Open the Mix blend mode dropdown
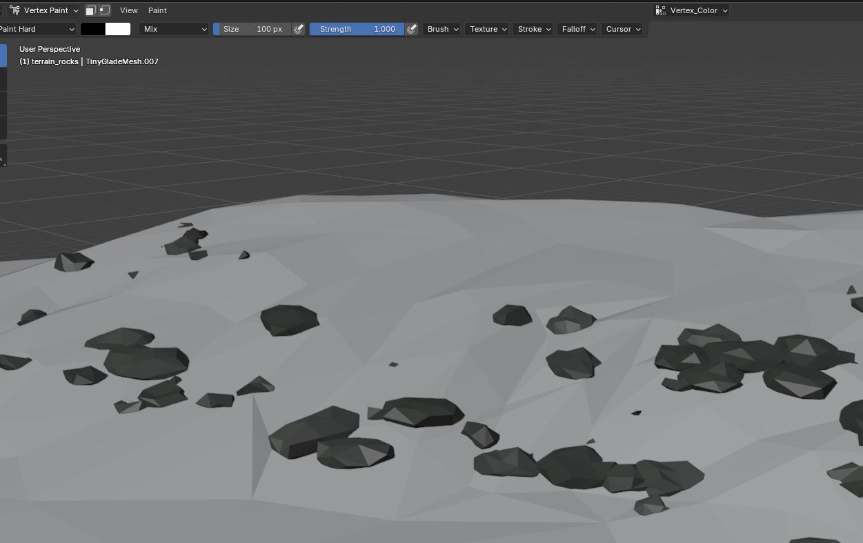The height and width of the screenshot is (543, 863). pyautogui.click(x=174, y=29)
